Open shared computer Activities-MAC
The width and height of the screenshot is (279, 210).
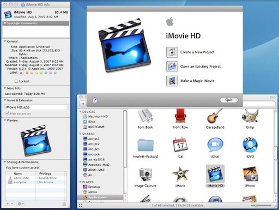point(96,165)
